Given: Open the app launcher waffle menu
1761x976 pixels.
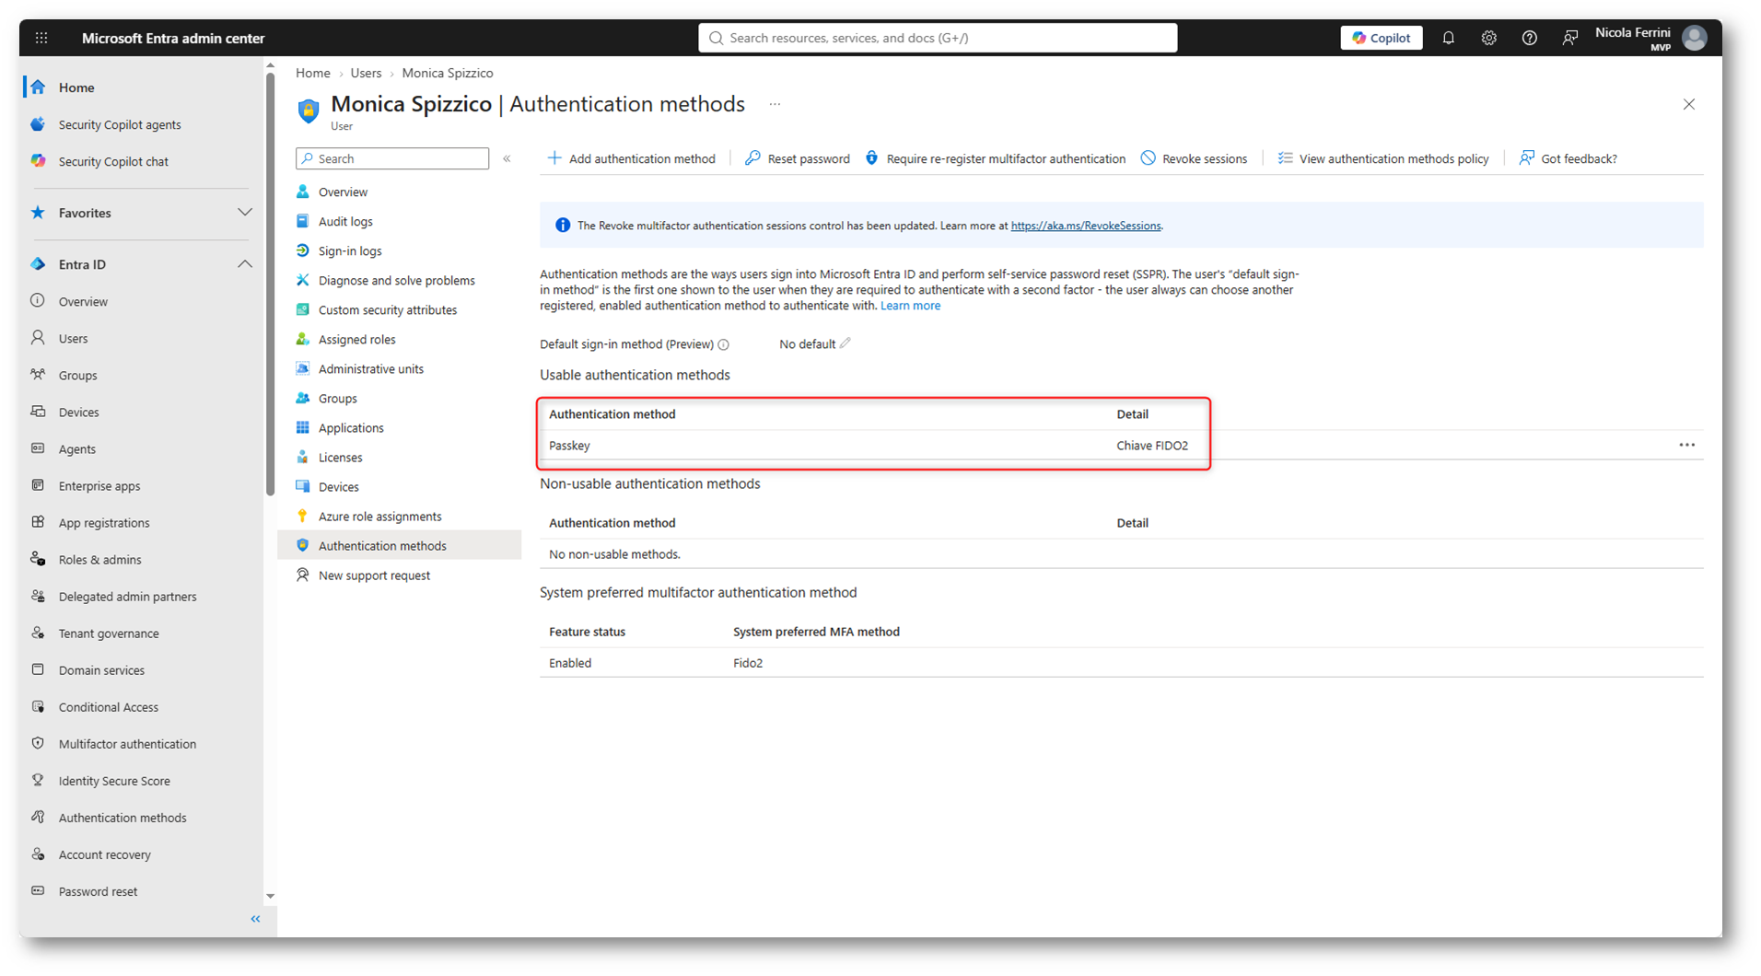Looking at the screenshot, I should coord(41,38).
